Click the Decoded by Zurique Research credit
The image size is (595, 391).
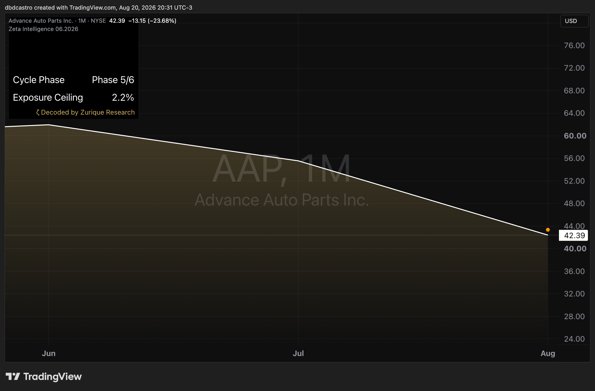pos(85,112)
